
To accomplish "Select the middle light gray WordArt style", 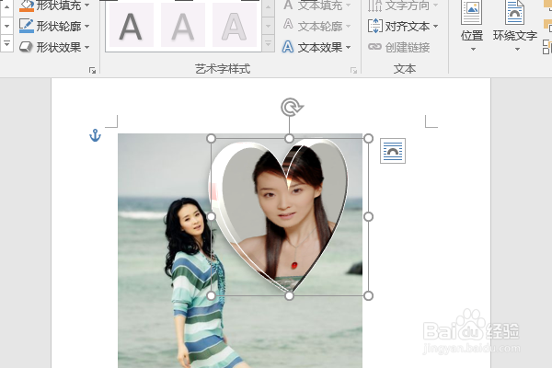I will [x=183, y=26].
